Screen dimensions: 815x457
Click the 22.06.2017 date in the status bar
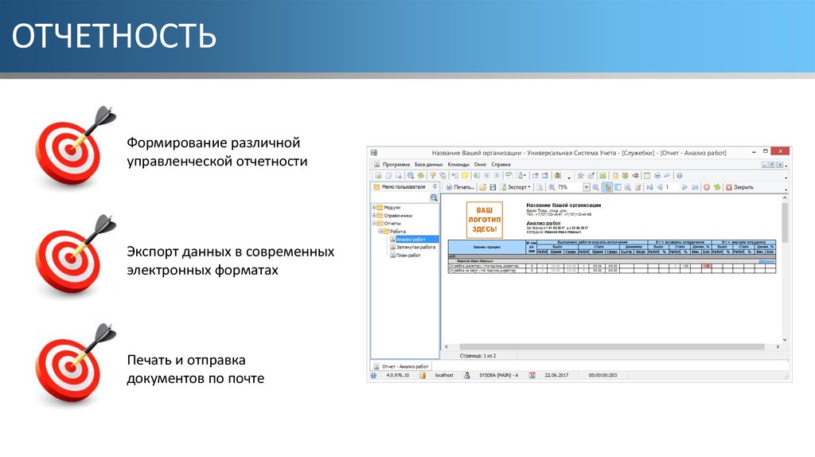(x=556, y=375)
